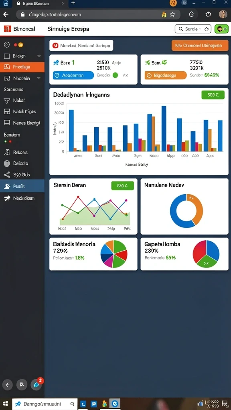The image size is (231, 410).
Task: Click the back arrow at sidebar bottom
Action: (8, 385)
